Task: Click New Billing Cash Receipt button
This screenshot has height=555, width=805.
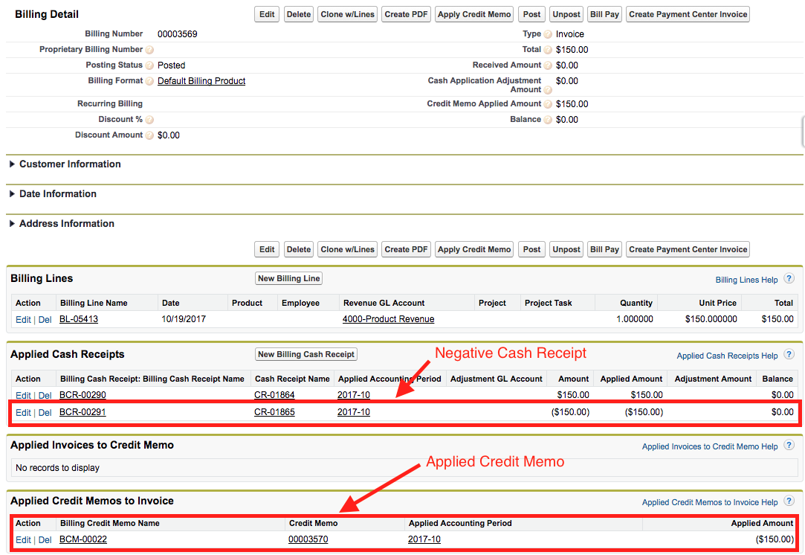Action: [306, 354]
